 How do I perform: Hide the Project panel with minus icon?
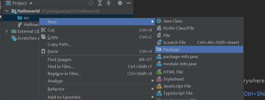tap(129, 3)
